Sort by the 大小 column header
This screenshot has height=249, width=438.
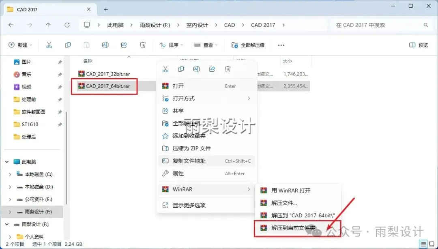click(287, 61)
